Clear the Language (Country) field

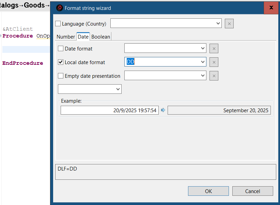click(x=229, y=24)
